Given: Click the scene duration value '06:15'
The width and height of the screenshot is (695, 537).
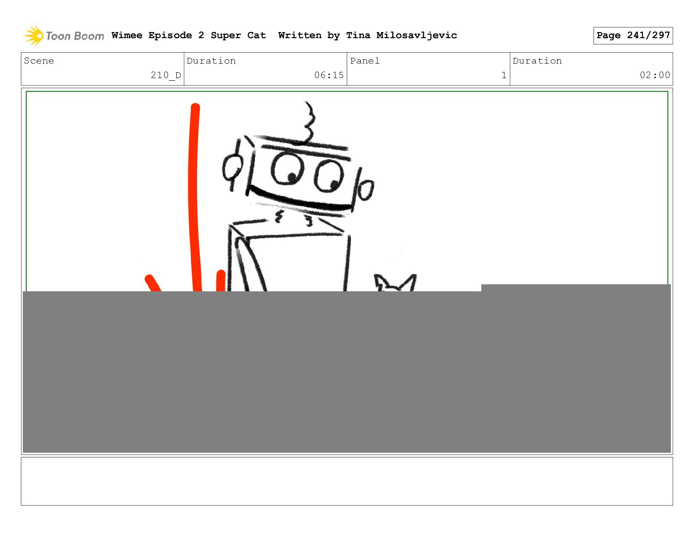Looking at the screenshot, I should tap(329, 75).
